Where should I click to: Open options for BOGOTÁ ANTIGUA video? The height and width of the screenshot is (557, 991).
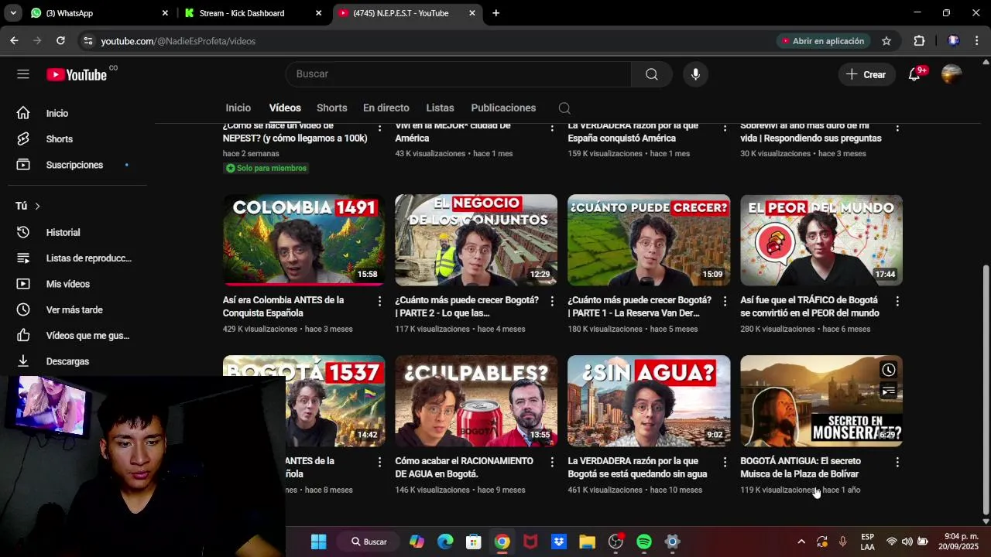(x=897, y=462)
